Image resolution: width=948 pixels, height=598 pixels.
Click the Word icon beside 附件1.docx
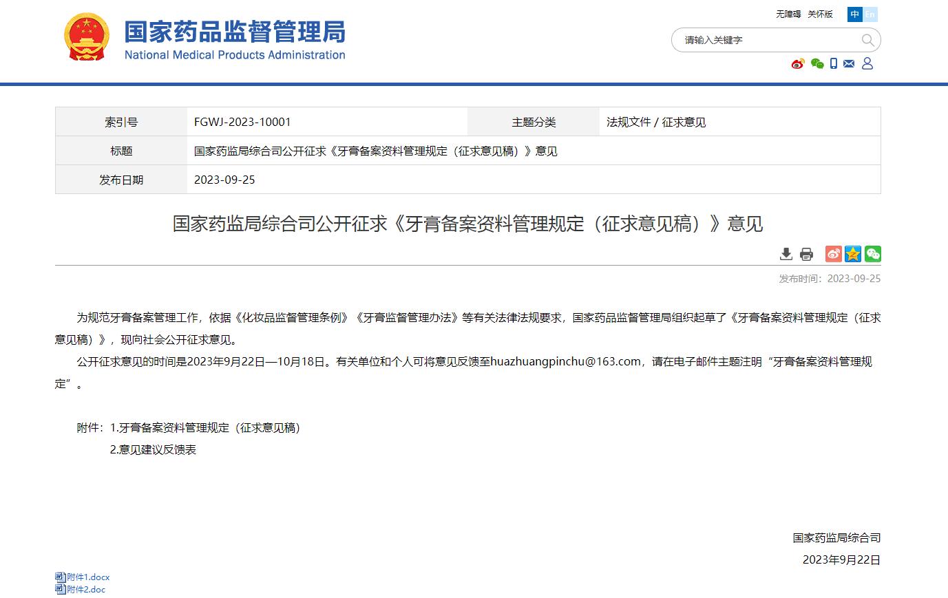tap(61, 577)
